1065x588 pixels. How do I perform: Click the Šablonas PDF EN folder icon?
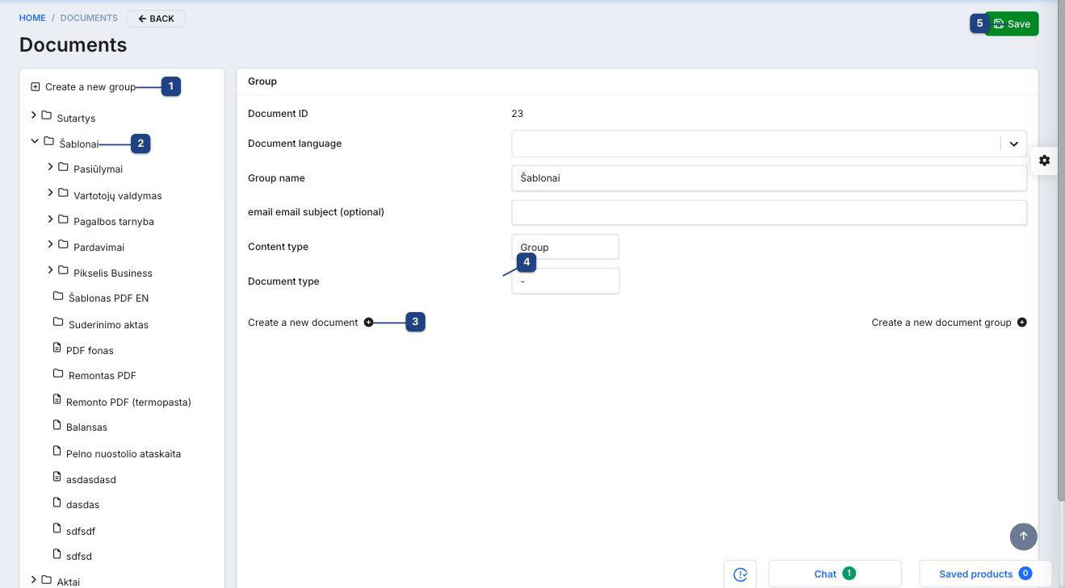tap(58, 296)
